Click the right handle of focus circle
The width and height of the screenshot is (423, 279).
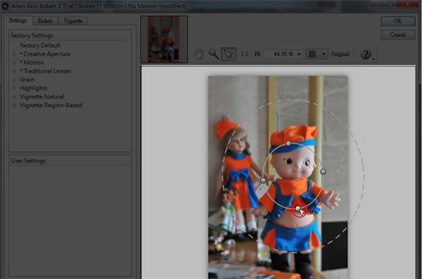click(323, 171)
